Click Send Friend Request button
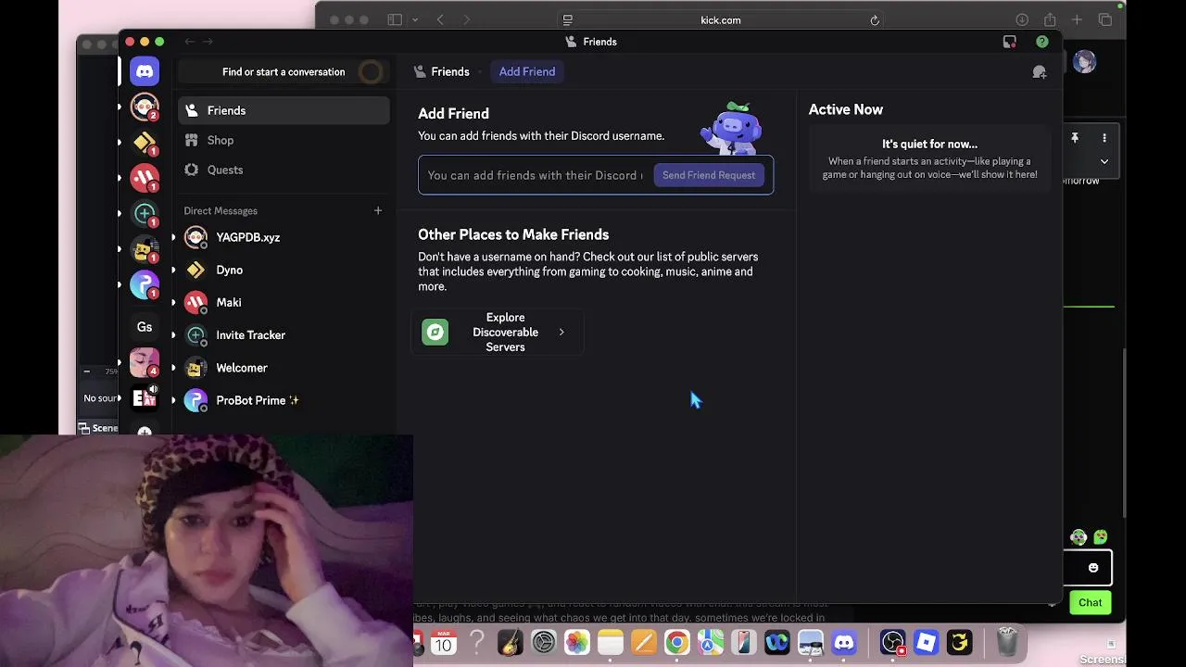Viewport: 1186px width, 667px height. [x=709, y=175]
